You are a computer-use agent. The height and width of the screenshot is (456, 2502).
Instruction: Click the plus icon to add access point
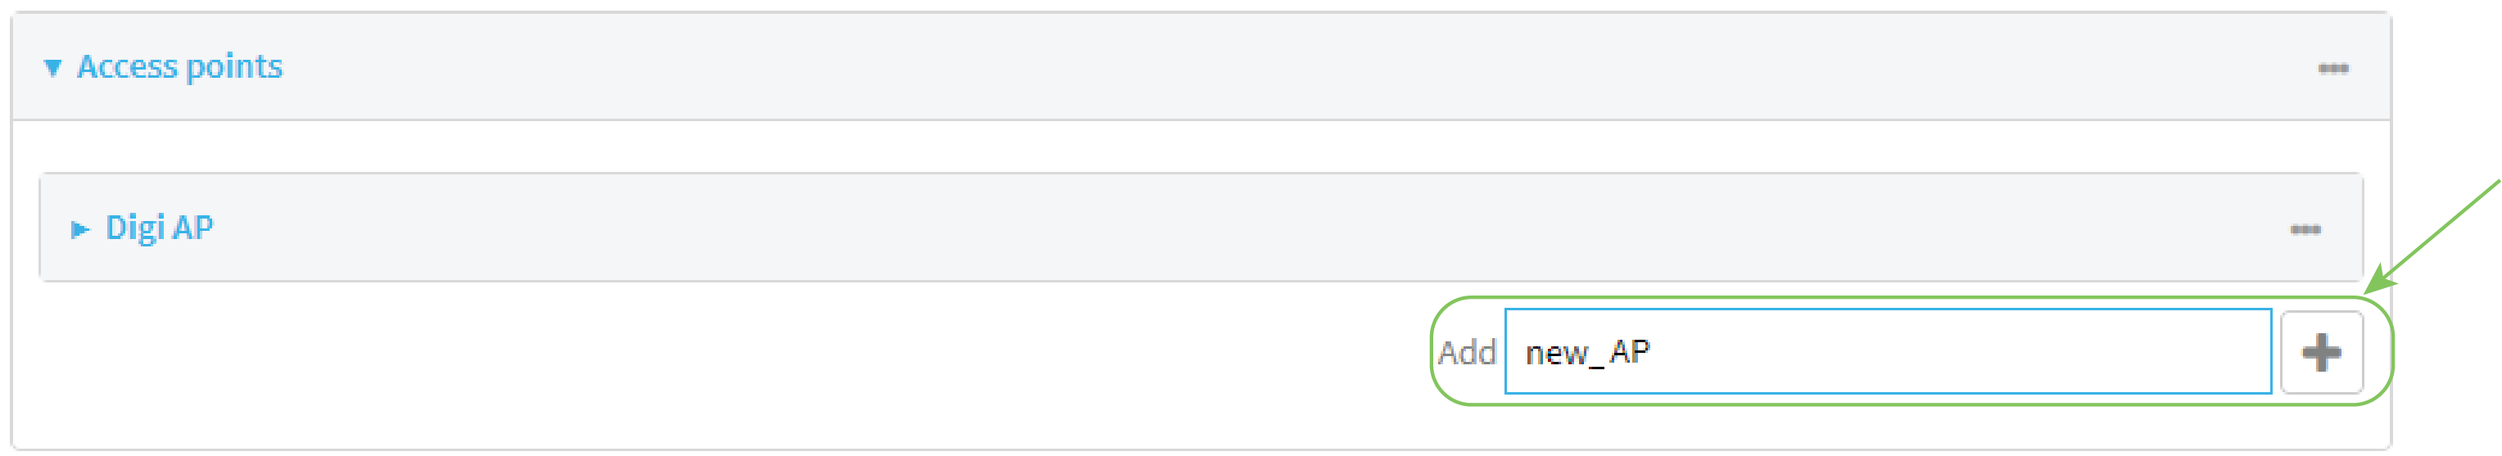tap(2320, 352)
